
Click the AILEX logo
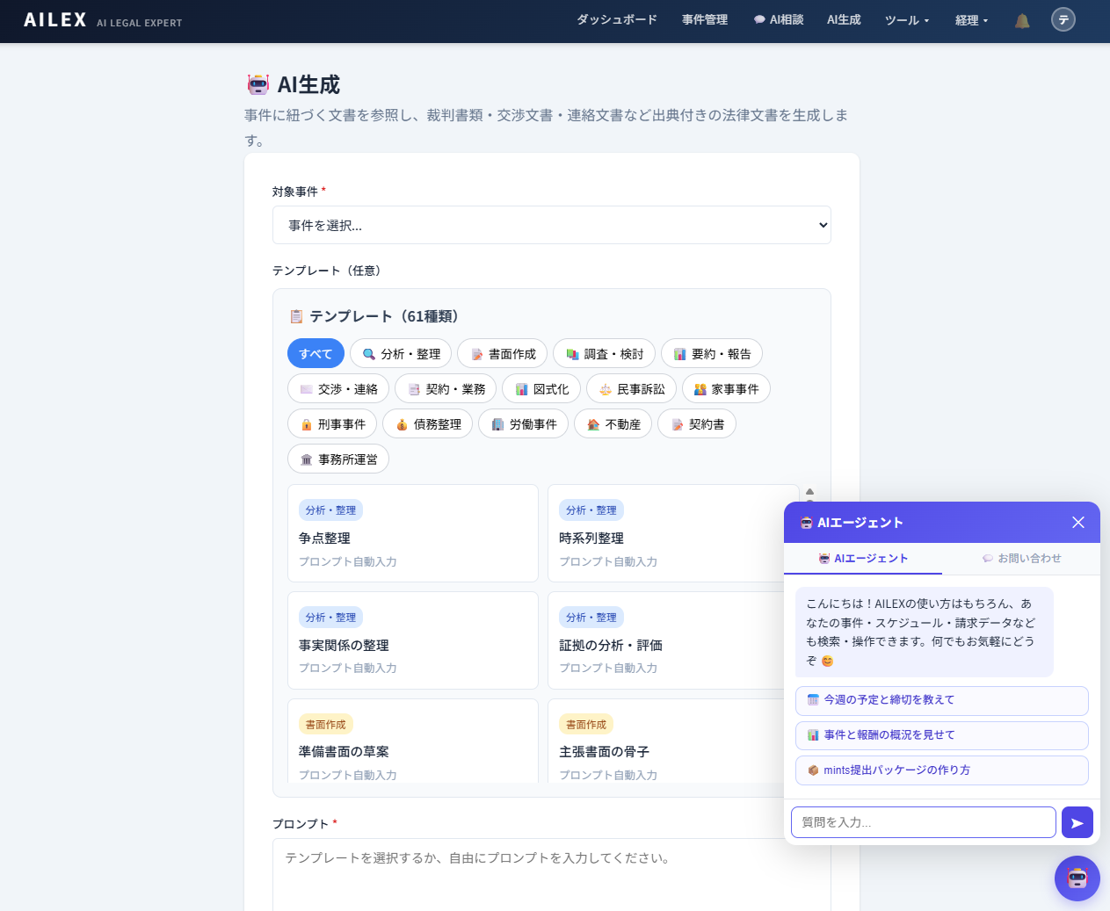pos(55,19)
